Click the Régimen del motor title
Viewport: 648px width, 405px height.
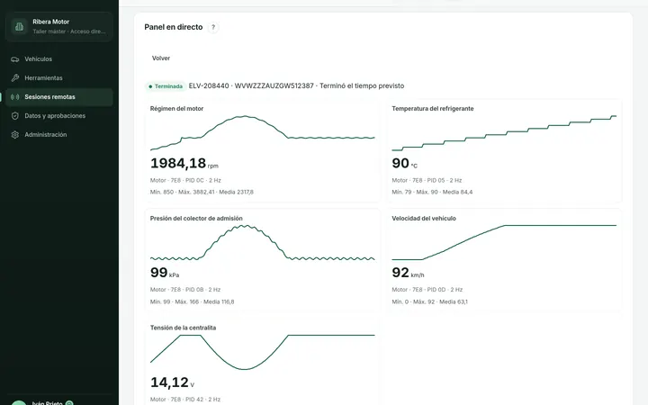(x=177, y=109)
